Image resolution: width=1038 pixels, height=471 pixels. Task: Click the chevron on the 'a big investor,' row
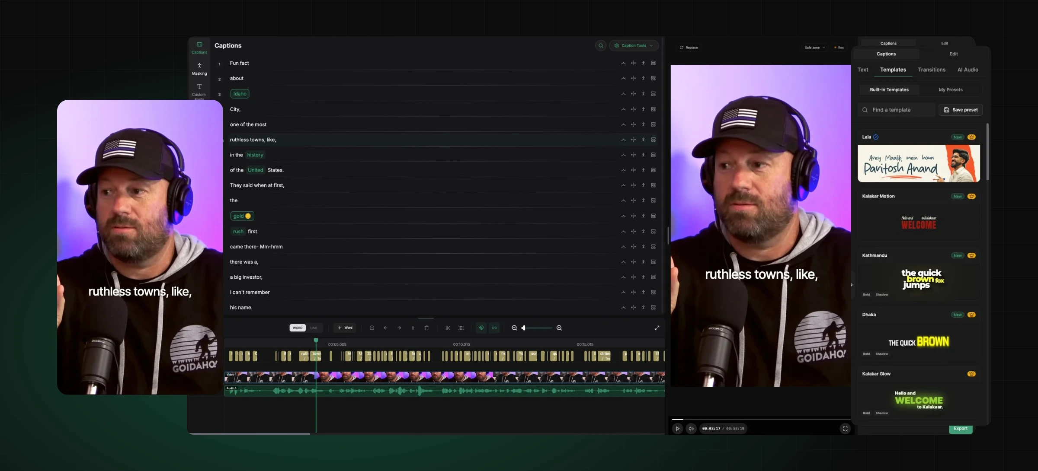click(623, 277)
